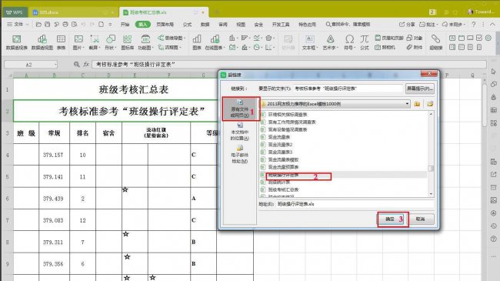Click the 地址 address field in dialog
This screenshot has width=500, height=281.
pyautogui.click(x=355, y=204)
